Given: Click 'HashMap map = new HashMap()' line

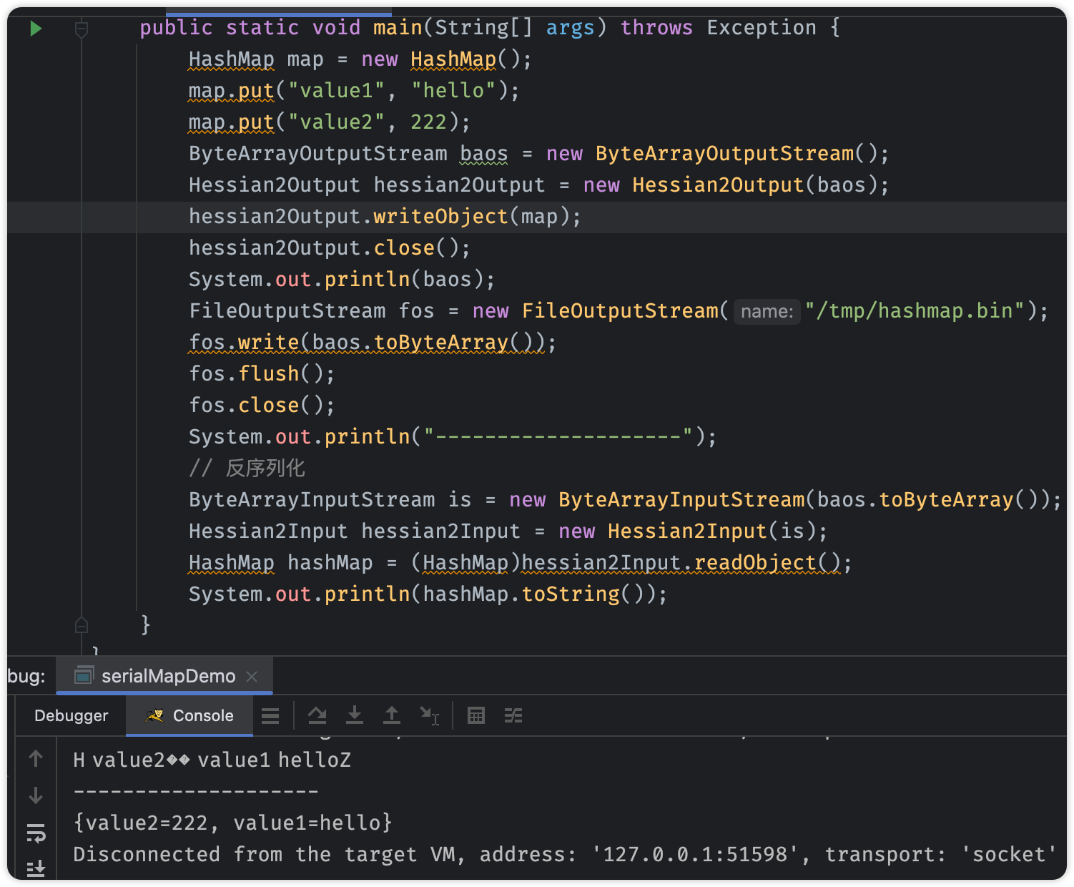Looking at the screenshot, I should (x=360, y=59).
